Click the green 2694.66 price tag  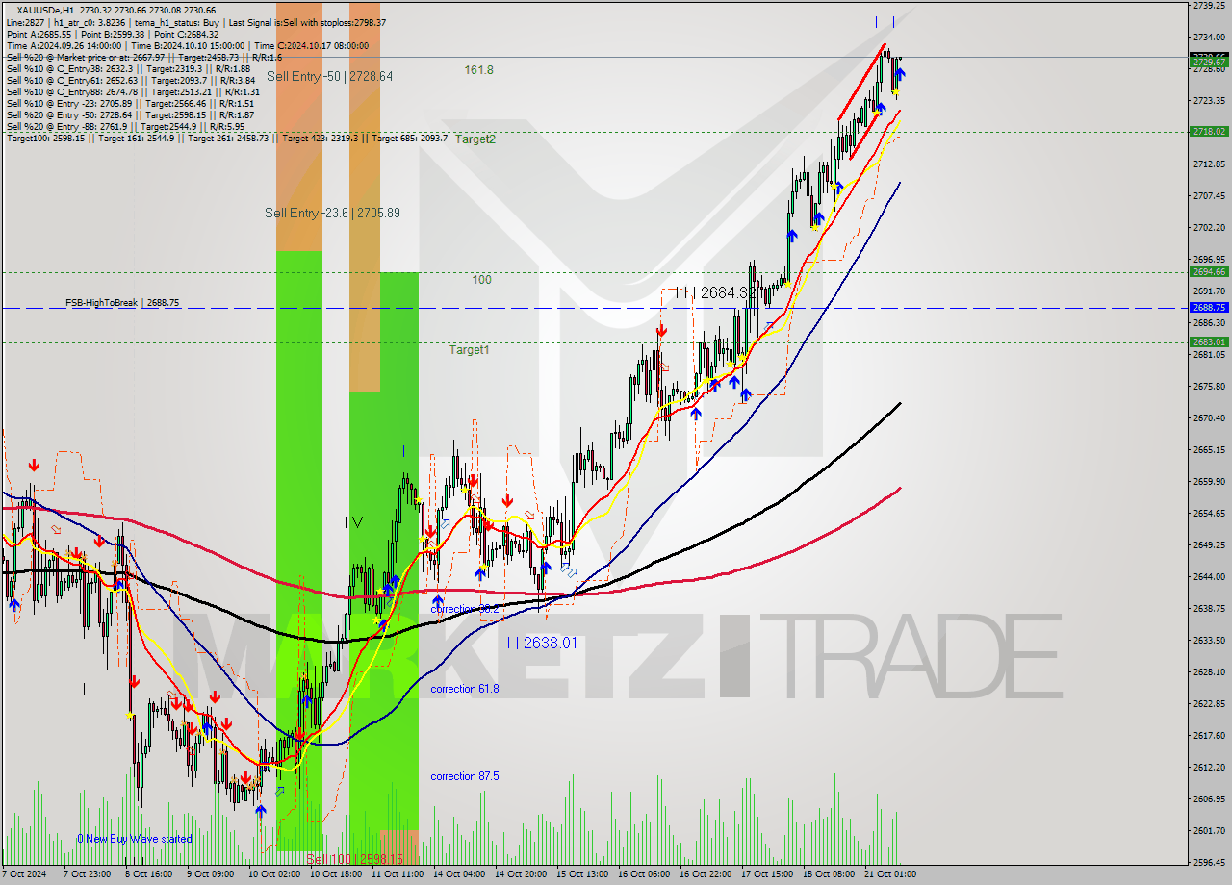(x=1209, y=271)
